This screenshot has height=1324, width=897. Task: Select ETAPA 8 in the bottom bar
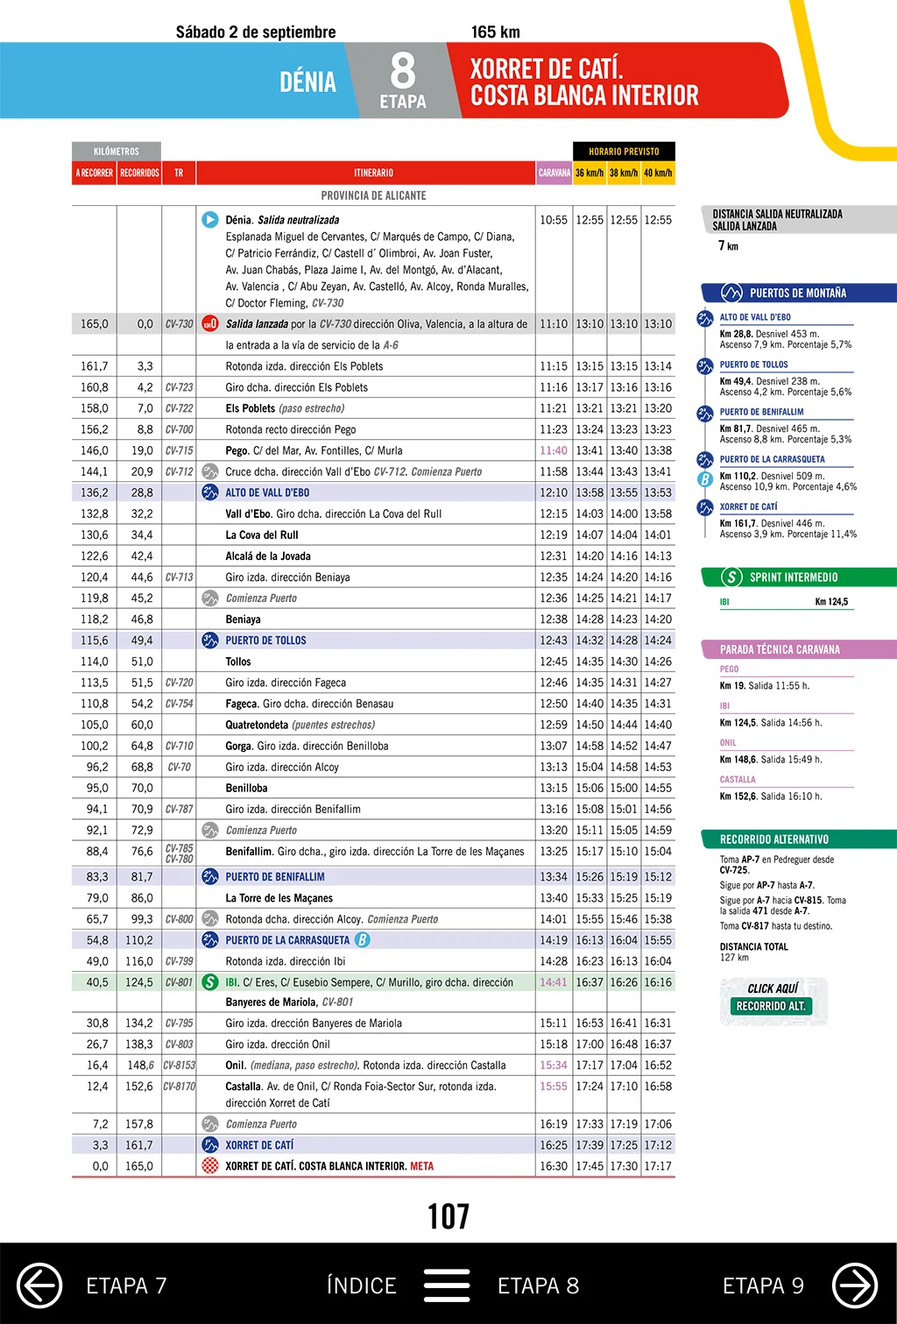tap(538, 1285)
